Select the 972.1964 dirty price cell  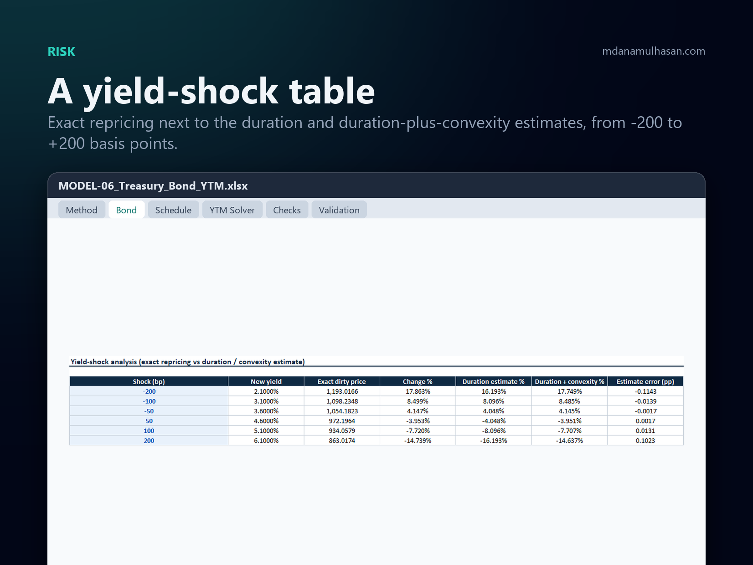(342, 421)
